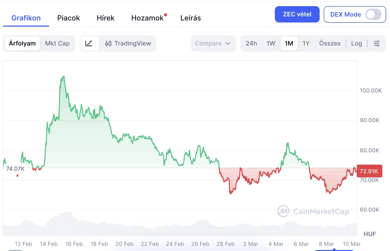The width and height of the screenshot is (390, 251).
Task: Select the 1W time range
Action: [x=271, y=43]
